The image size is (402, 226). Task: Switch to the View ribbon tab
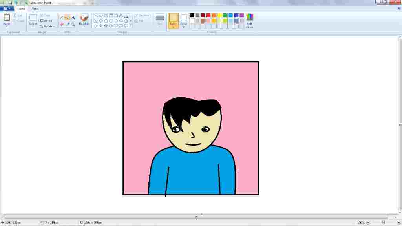35,9
